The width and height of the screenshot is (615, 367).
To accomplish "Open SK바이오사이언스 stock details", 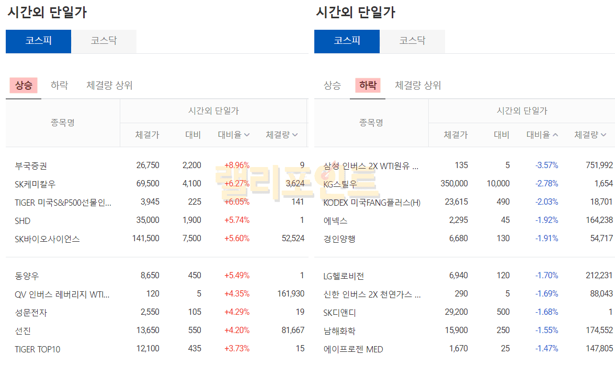I will pos(47,239).
